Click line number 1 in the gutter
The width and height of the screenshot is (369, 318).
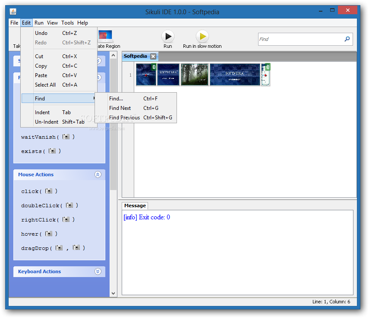[130, 75]
